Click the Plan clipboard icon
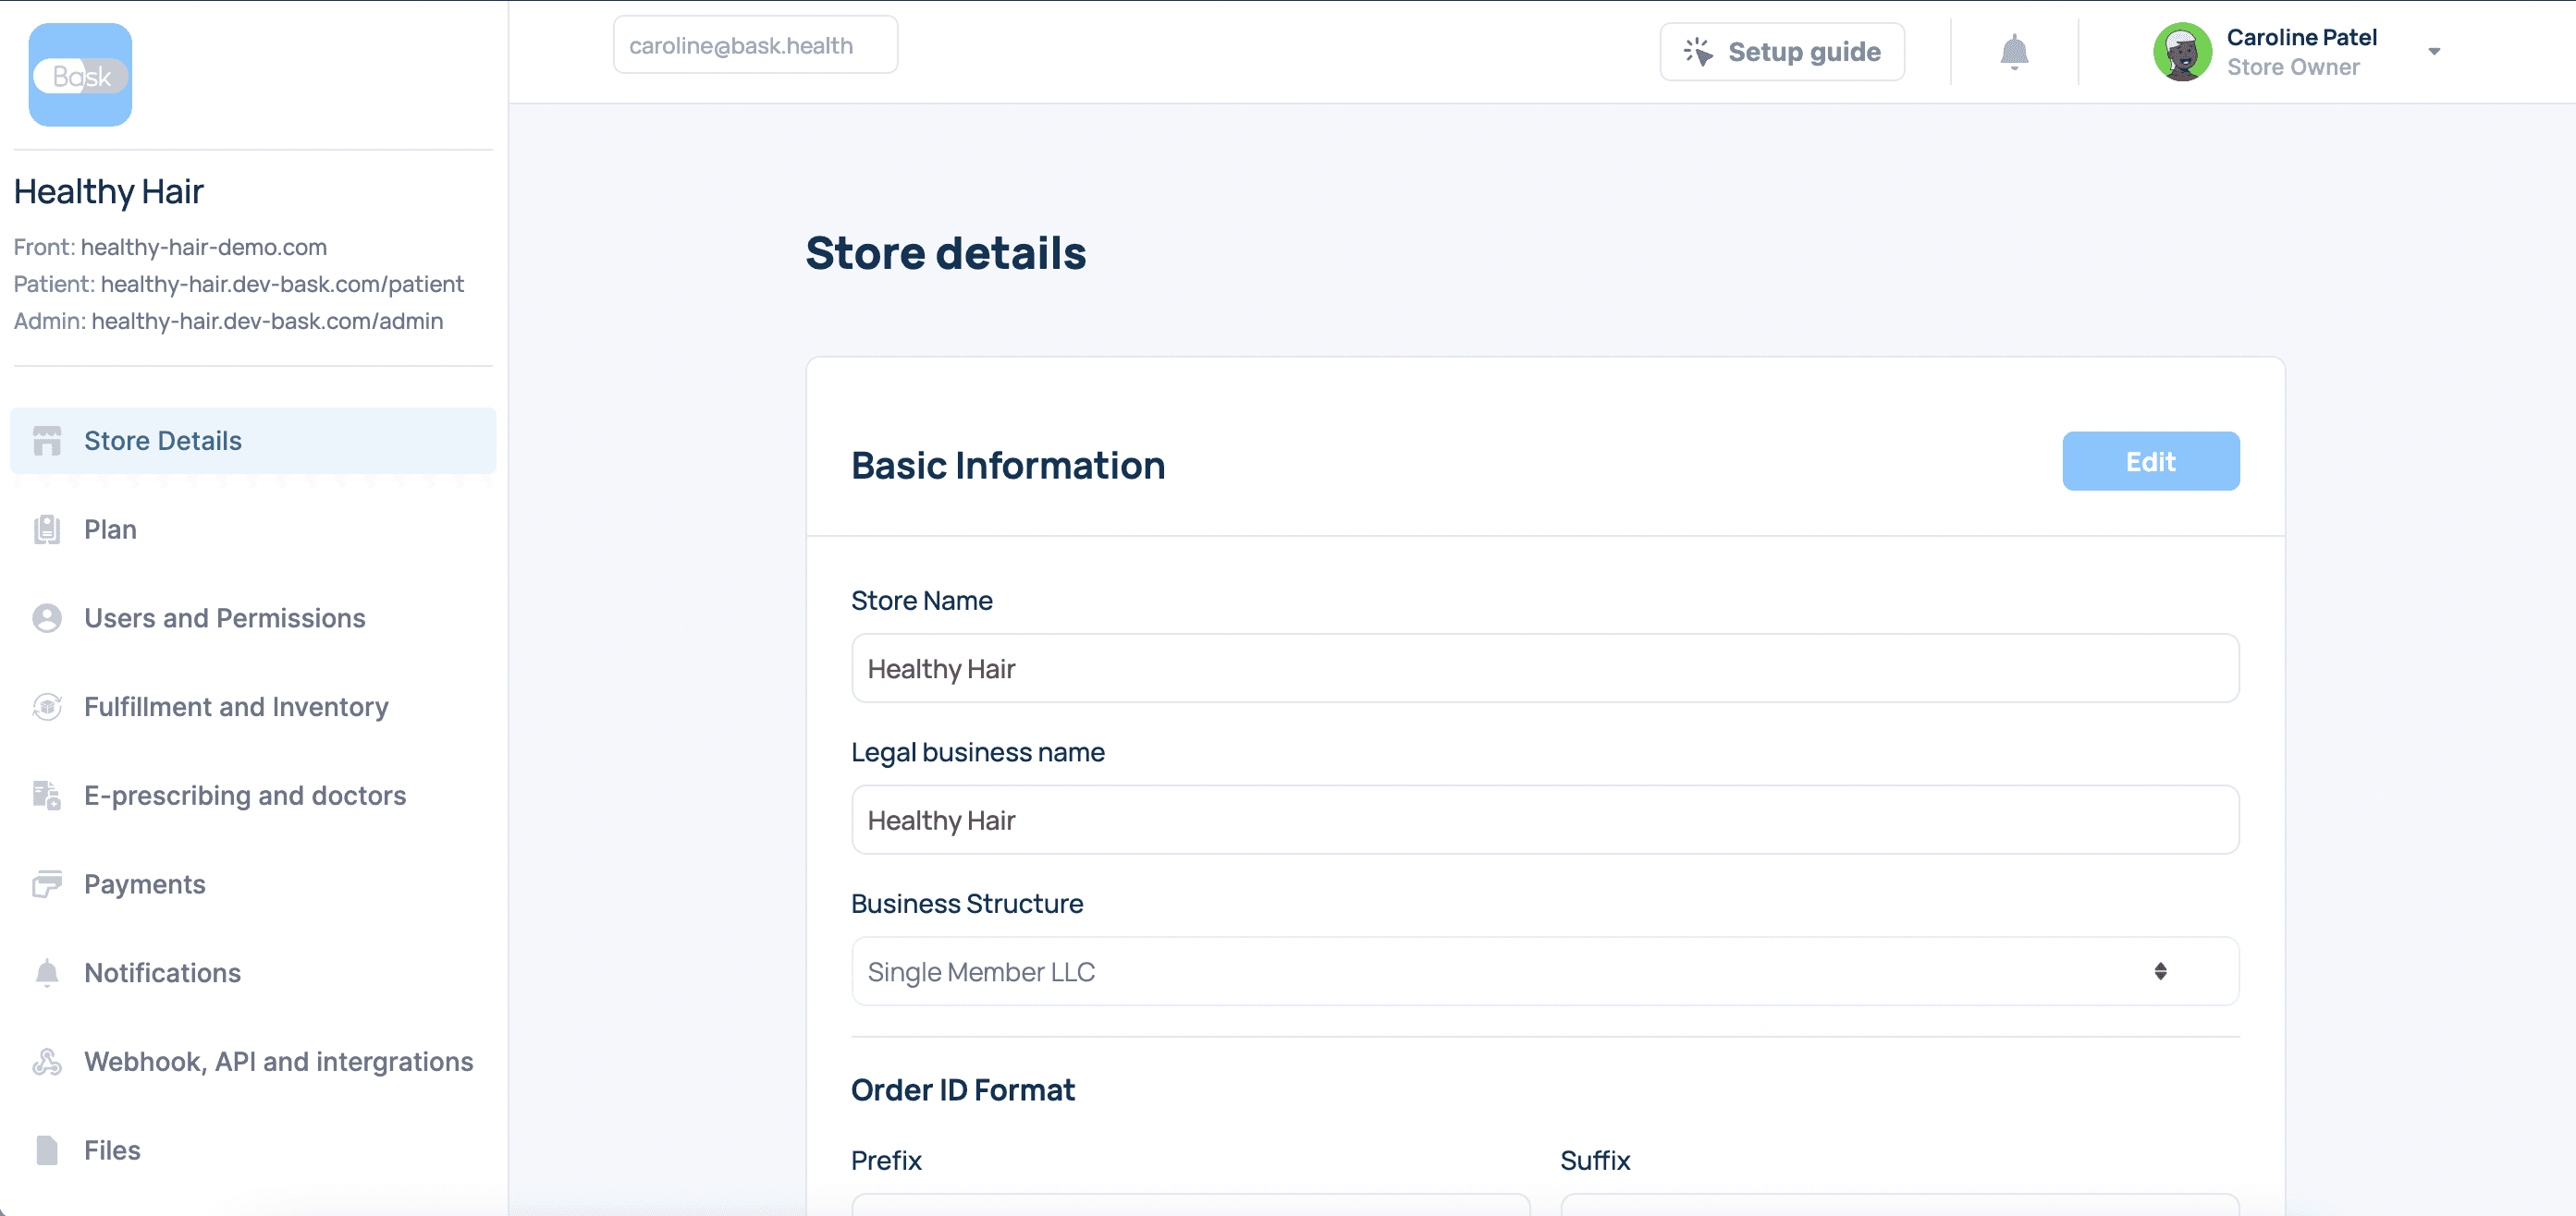The width and height of the screenshot is (2576, 1216). point(47,529)
